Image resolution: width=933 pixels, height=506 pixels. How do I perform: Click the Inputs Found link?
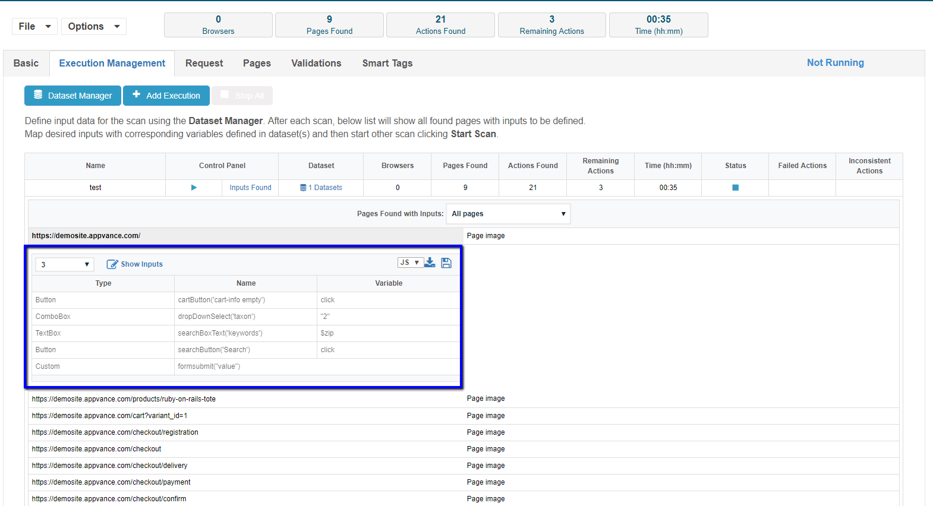coord(250,188)
